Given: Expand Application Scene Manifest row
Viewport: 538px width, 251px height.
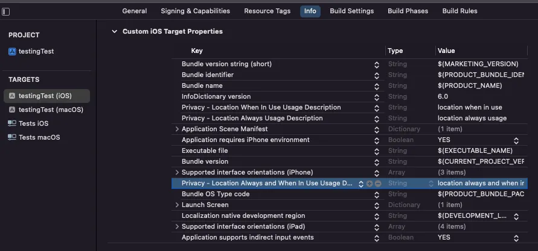Looking at the screenshot, I should [177, 129].
